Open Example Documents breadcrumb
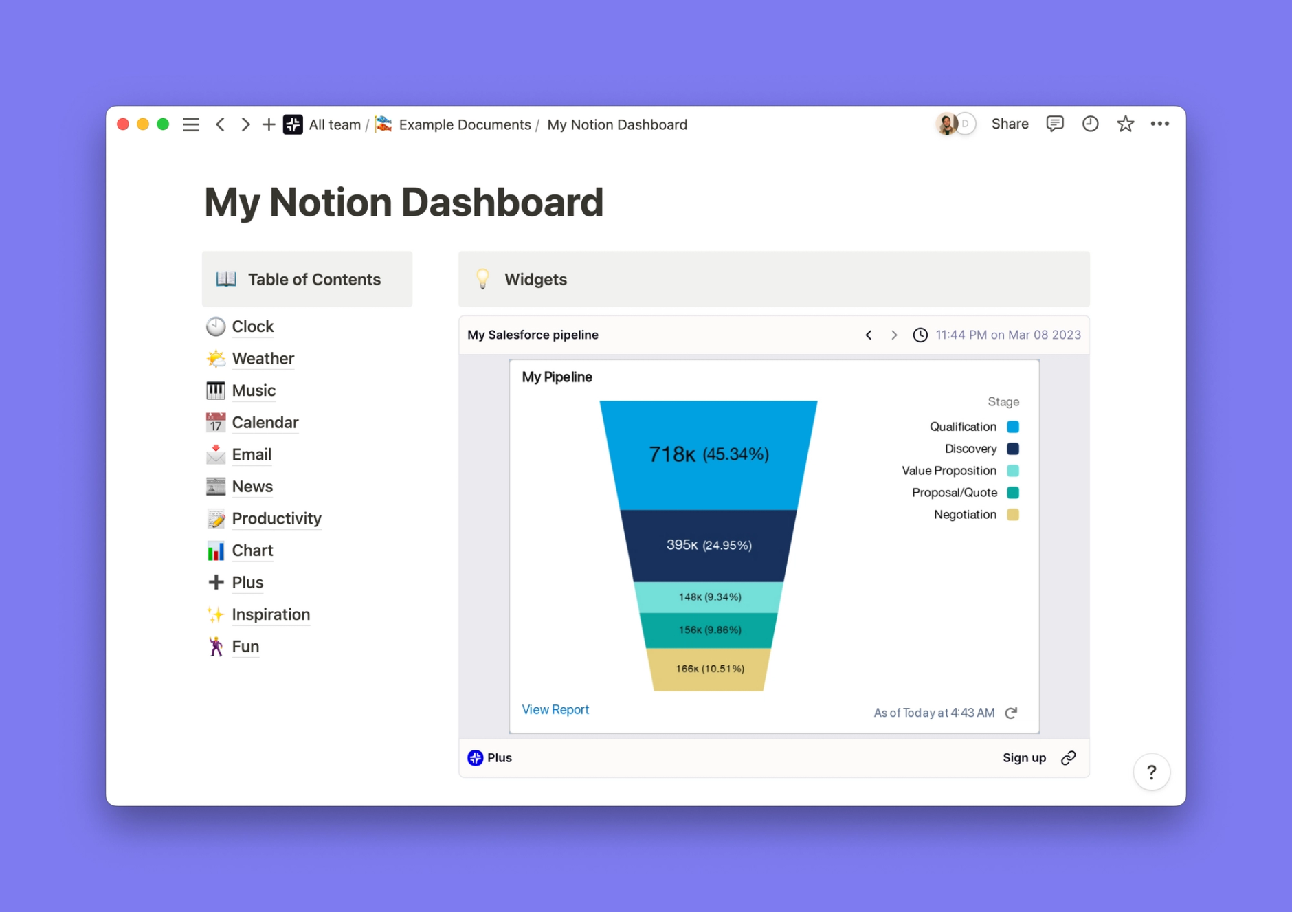 pos(465,124)
